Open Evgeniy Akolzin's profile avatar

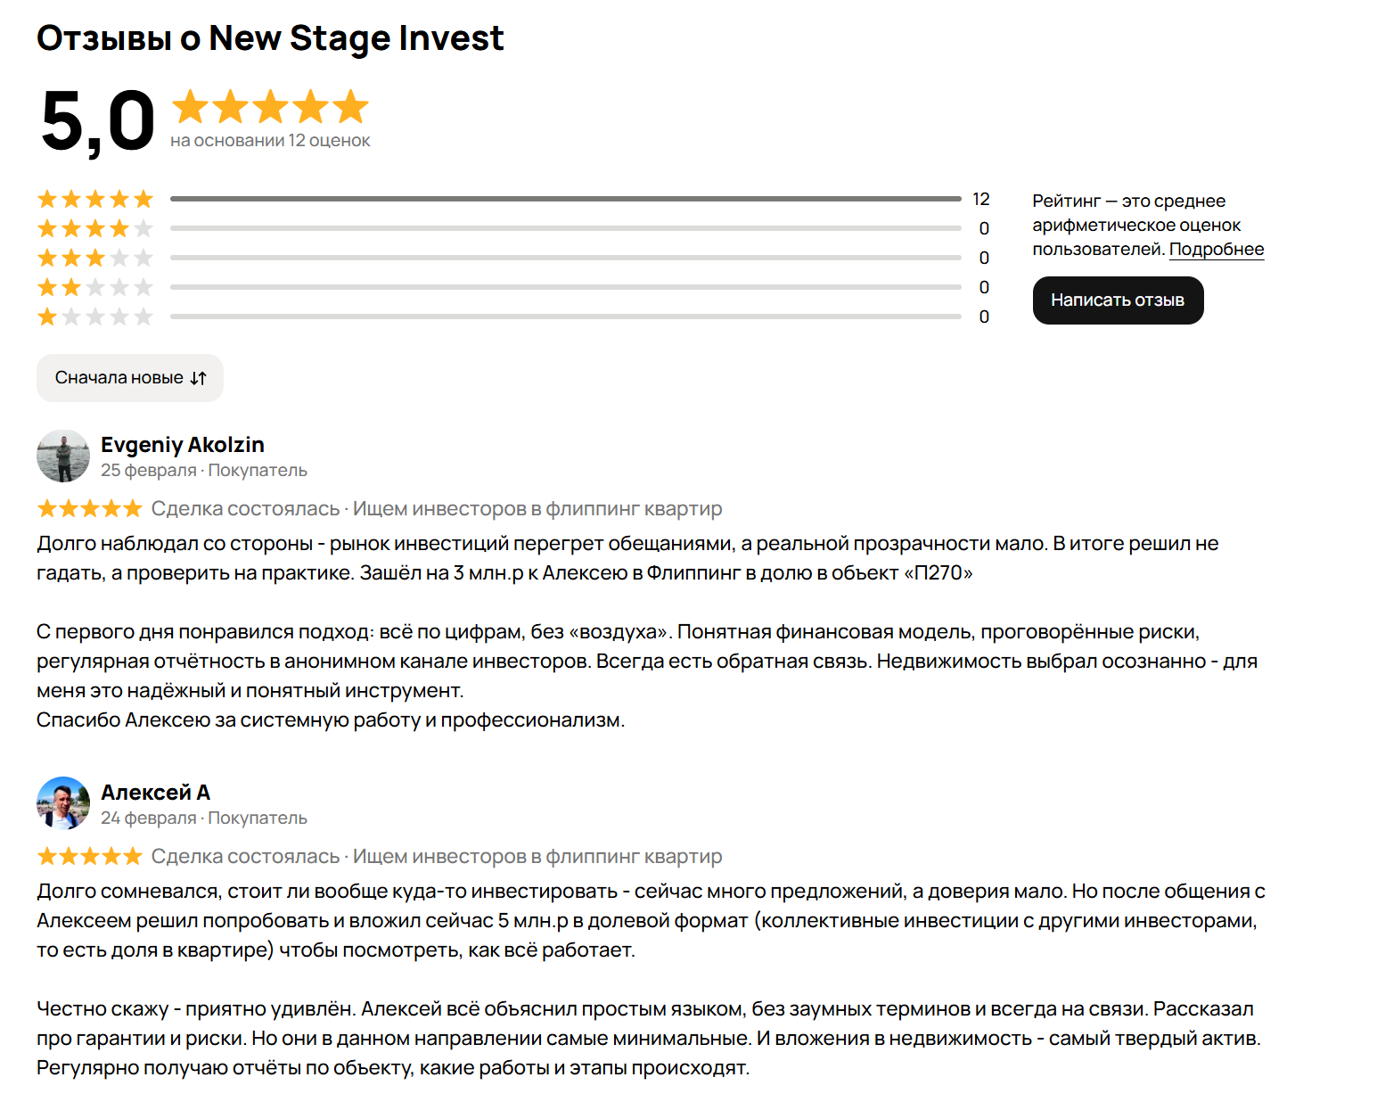tap(62, 456)
